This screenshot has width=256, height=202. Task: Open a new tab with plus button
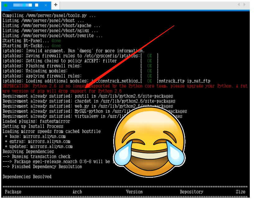(56, 5)
